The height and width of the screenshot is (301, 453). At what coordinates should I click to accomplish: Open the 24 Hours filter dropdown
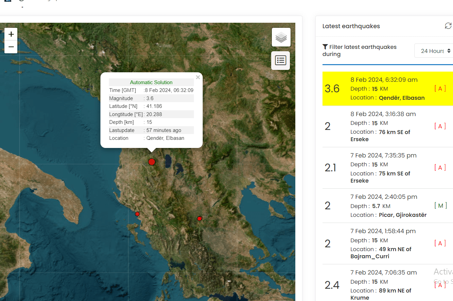[435, 51]
